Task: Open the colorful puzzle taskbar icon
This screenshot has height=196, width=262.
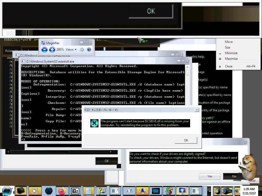Action: click(169, 191)
